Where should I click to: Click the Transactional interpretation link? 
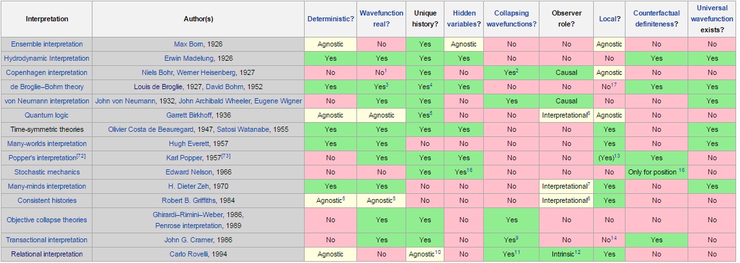click(x=47, y=240)
